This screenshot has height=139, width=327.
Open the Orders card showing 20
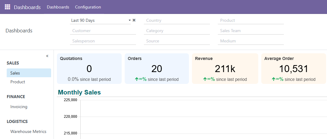tap(157, 68)
